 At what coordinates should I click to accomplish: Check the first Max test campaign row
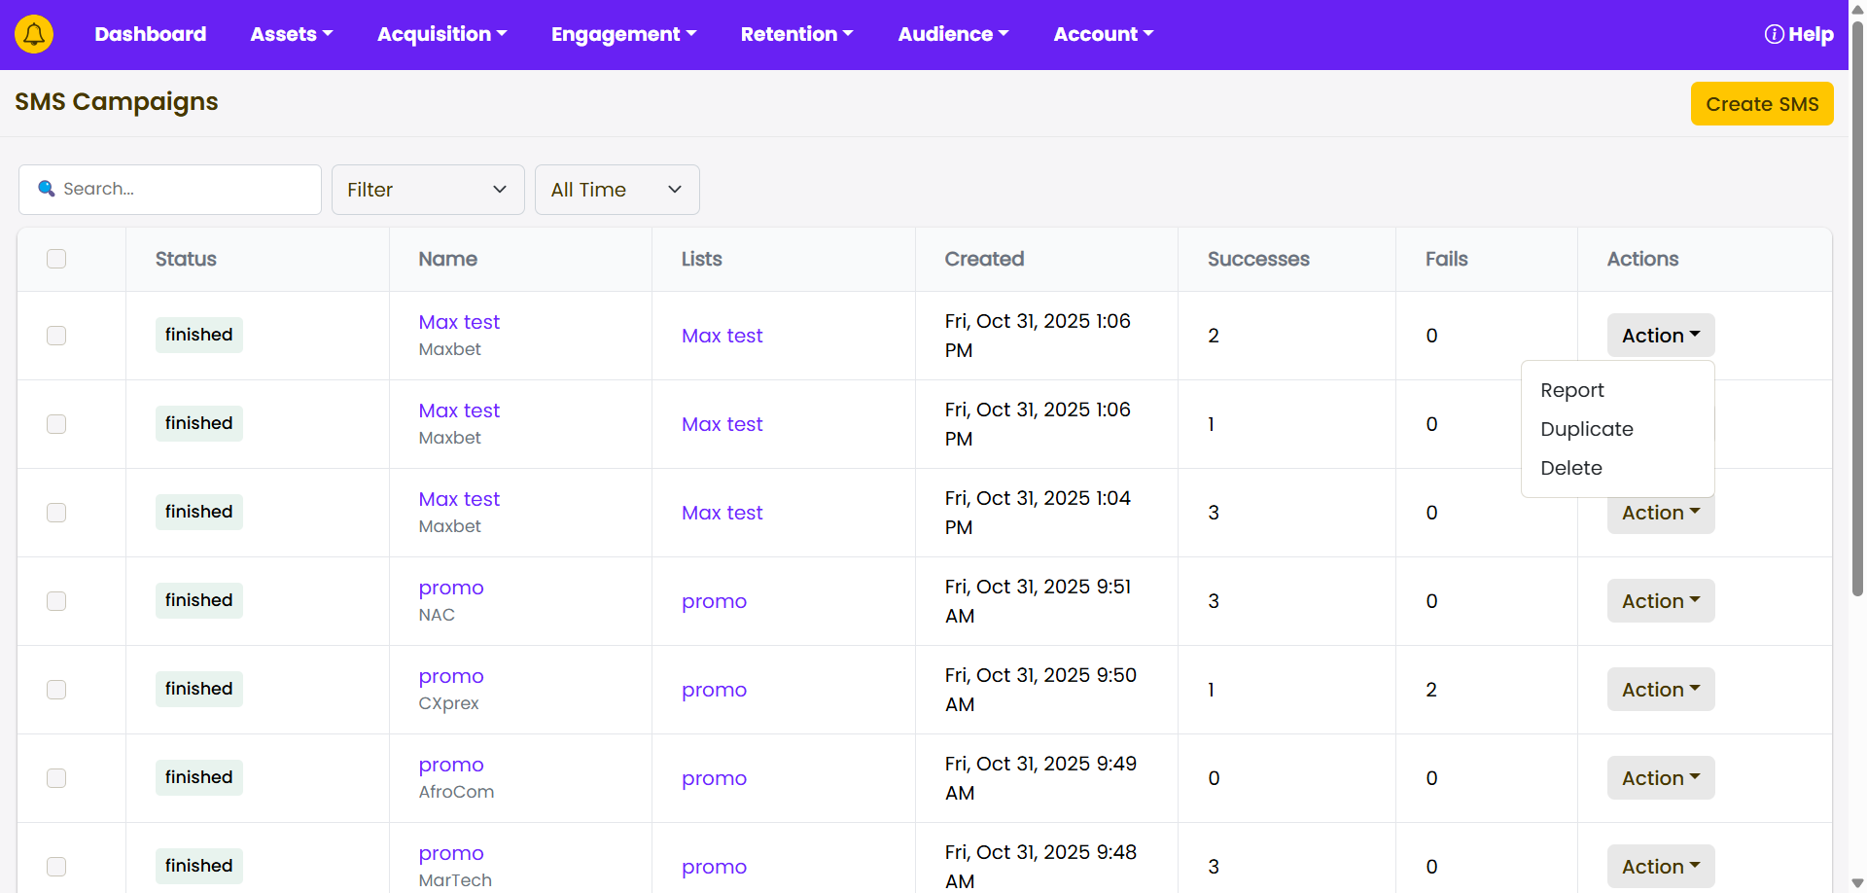tap(56, 336)
